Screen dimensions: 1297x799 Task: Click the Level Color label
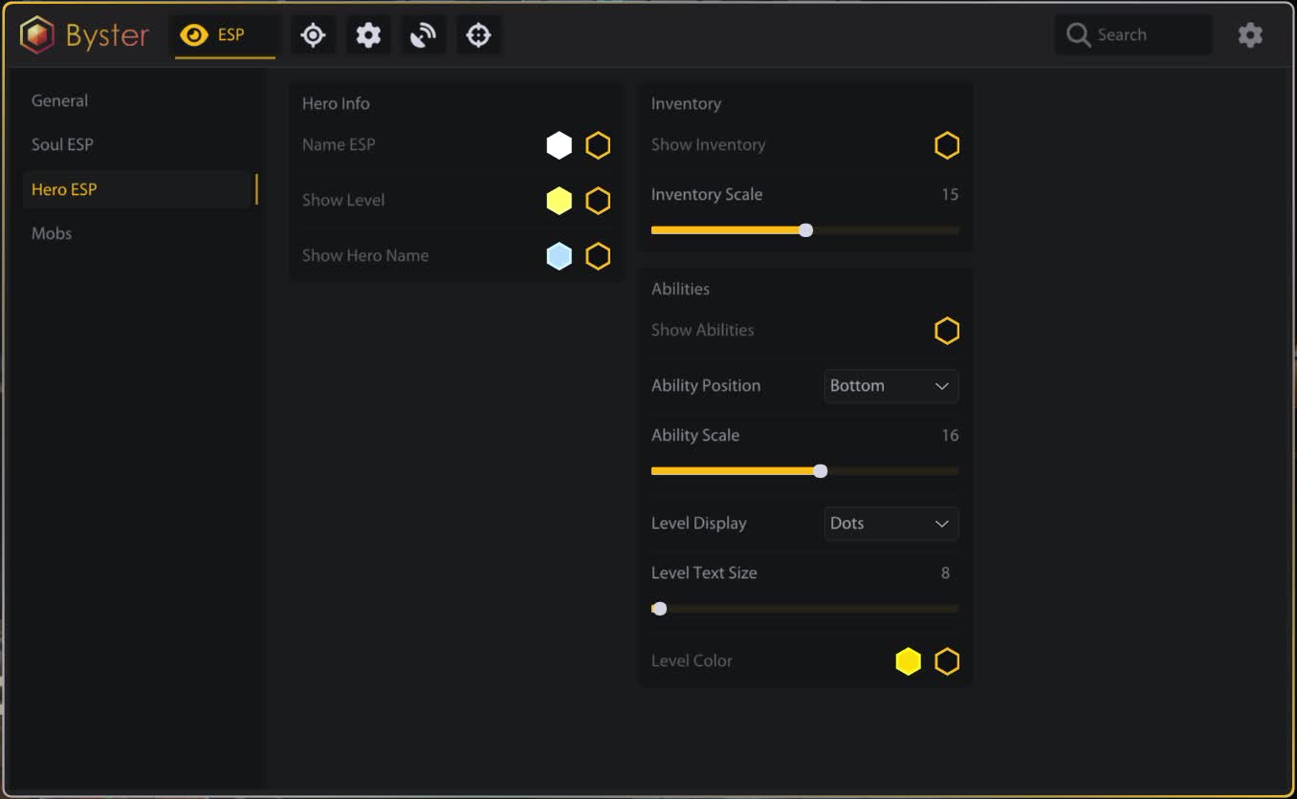(692, 661)
